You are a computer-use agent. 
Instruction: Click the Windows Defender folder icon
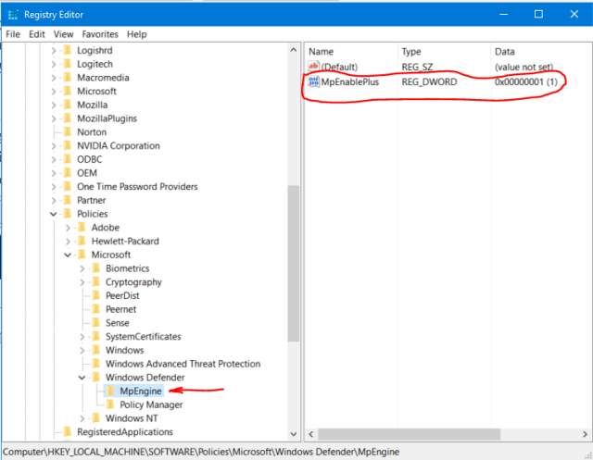click(96, 377)
